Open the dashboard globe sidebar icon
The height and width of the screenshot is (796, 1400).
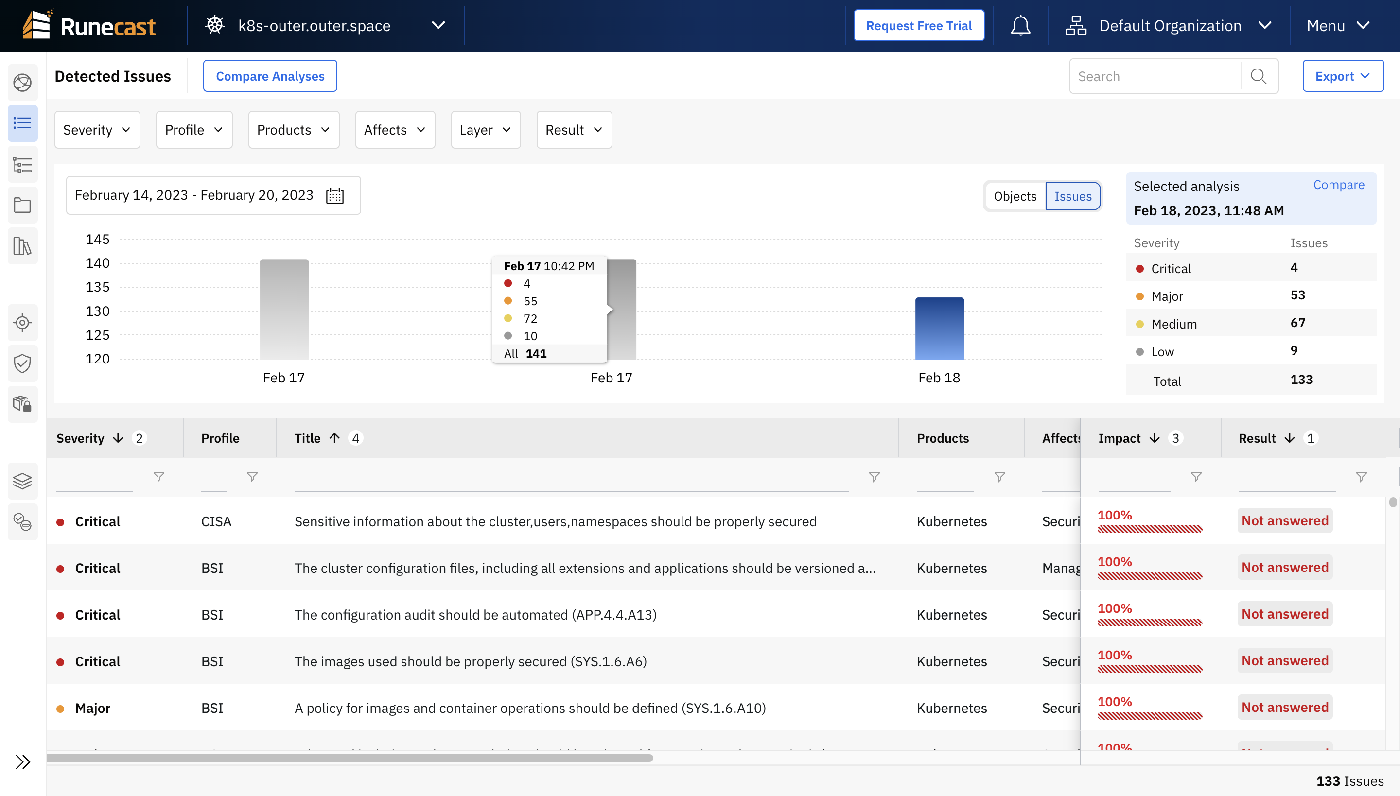coord(22,83)
